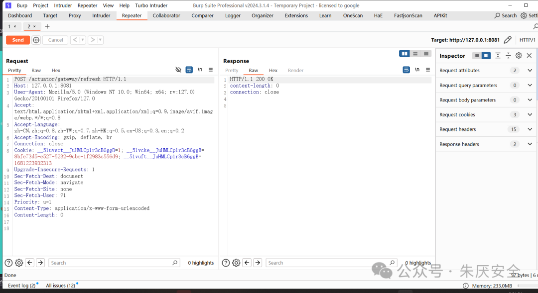Click the Send request button
The image size is (538, 293).
pyautogui.click(x=18, y=40)
